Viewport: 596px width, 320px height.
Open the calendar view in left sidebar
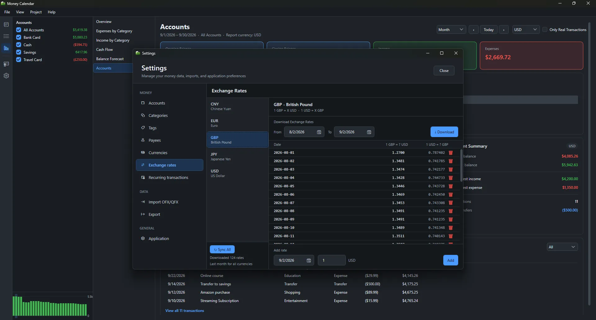[x=6, y=24]
